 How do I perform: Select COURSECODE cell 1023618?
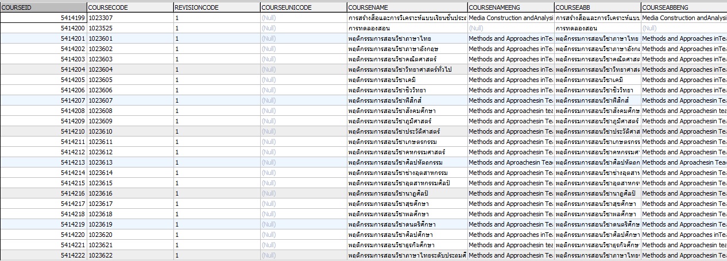[x=130, y=214]
